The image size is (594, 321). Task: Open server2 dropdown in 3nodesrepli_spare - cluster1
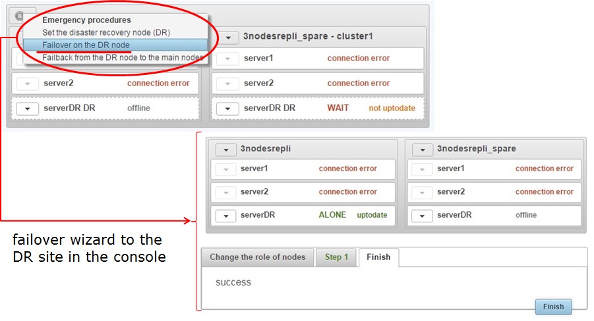click(227, 84)
